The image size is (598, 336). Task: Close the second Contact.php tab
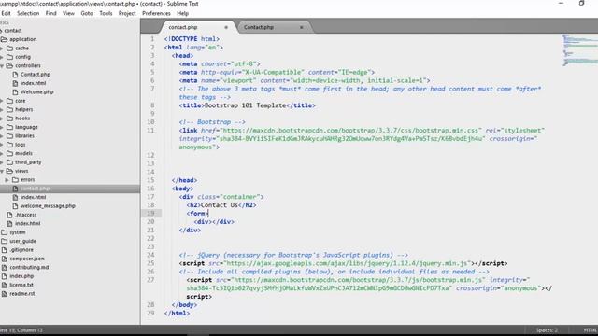point(301,27)
